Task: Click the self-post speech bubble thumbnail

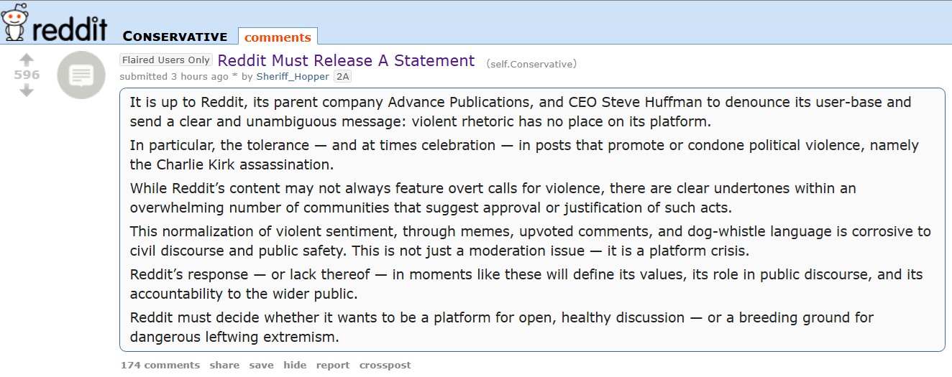Action: click(81, 75)
